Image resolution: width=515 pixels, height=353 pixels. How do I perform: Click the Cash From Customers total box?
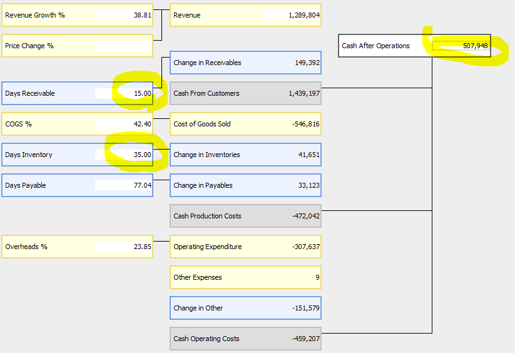pyautogui.click(x=245, y=93)
